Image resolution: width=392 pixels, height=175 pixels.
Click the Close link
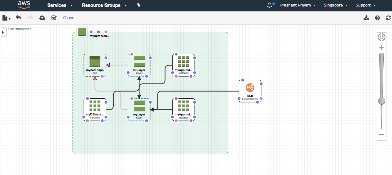69,18
